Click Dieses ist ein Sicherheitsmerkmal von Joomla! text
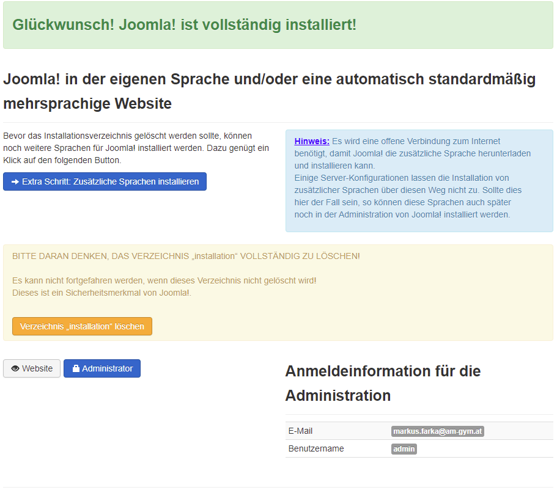 [x=101, y=293]
